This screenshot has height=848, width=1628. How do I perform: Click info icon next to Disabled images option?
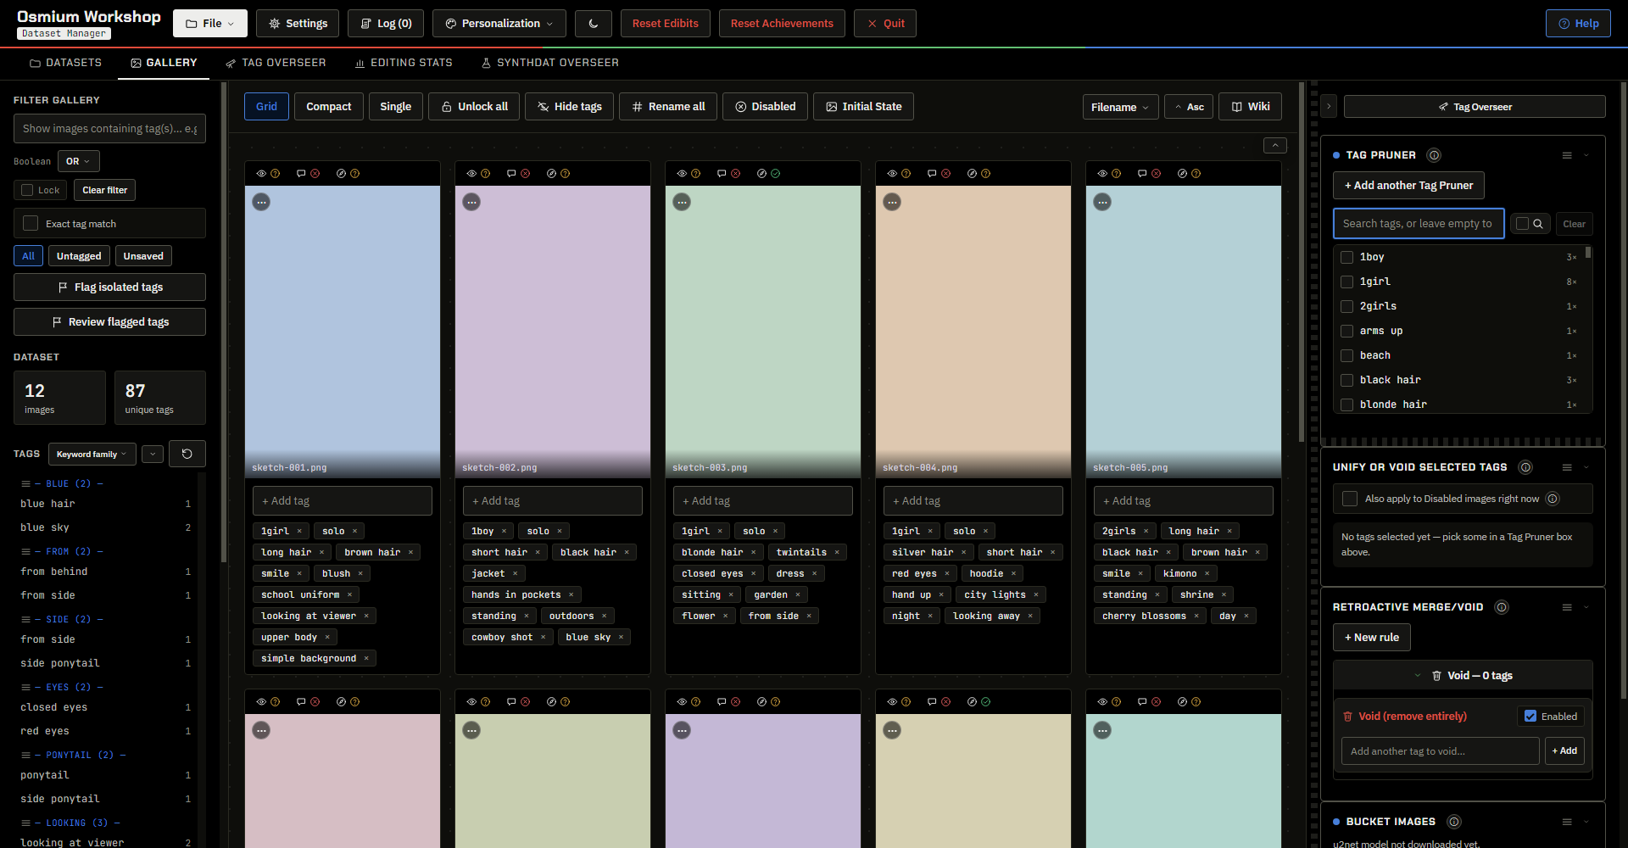1553,499
